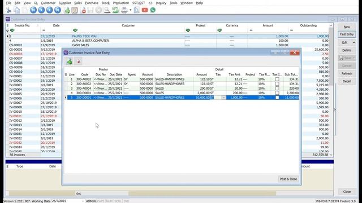Click the green add-row icon in Fast Entry
Screen dimensions: 362x203
click(x=70, y=61)
